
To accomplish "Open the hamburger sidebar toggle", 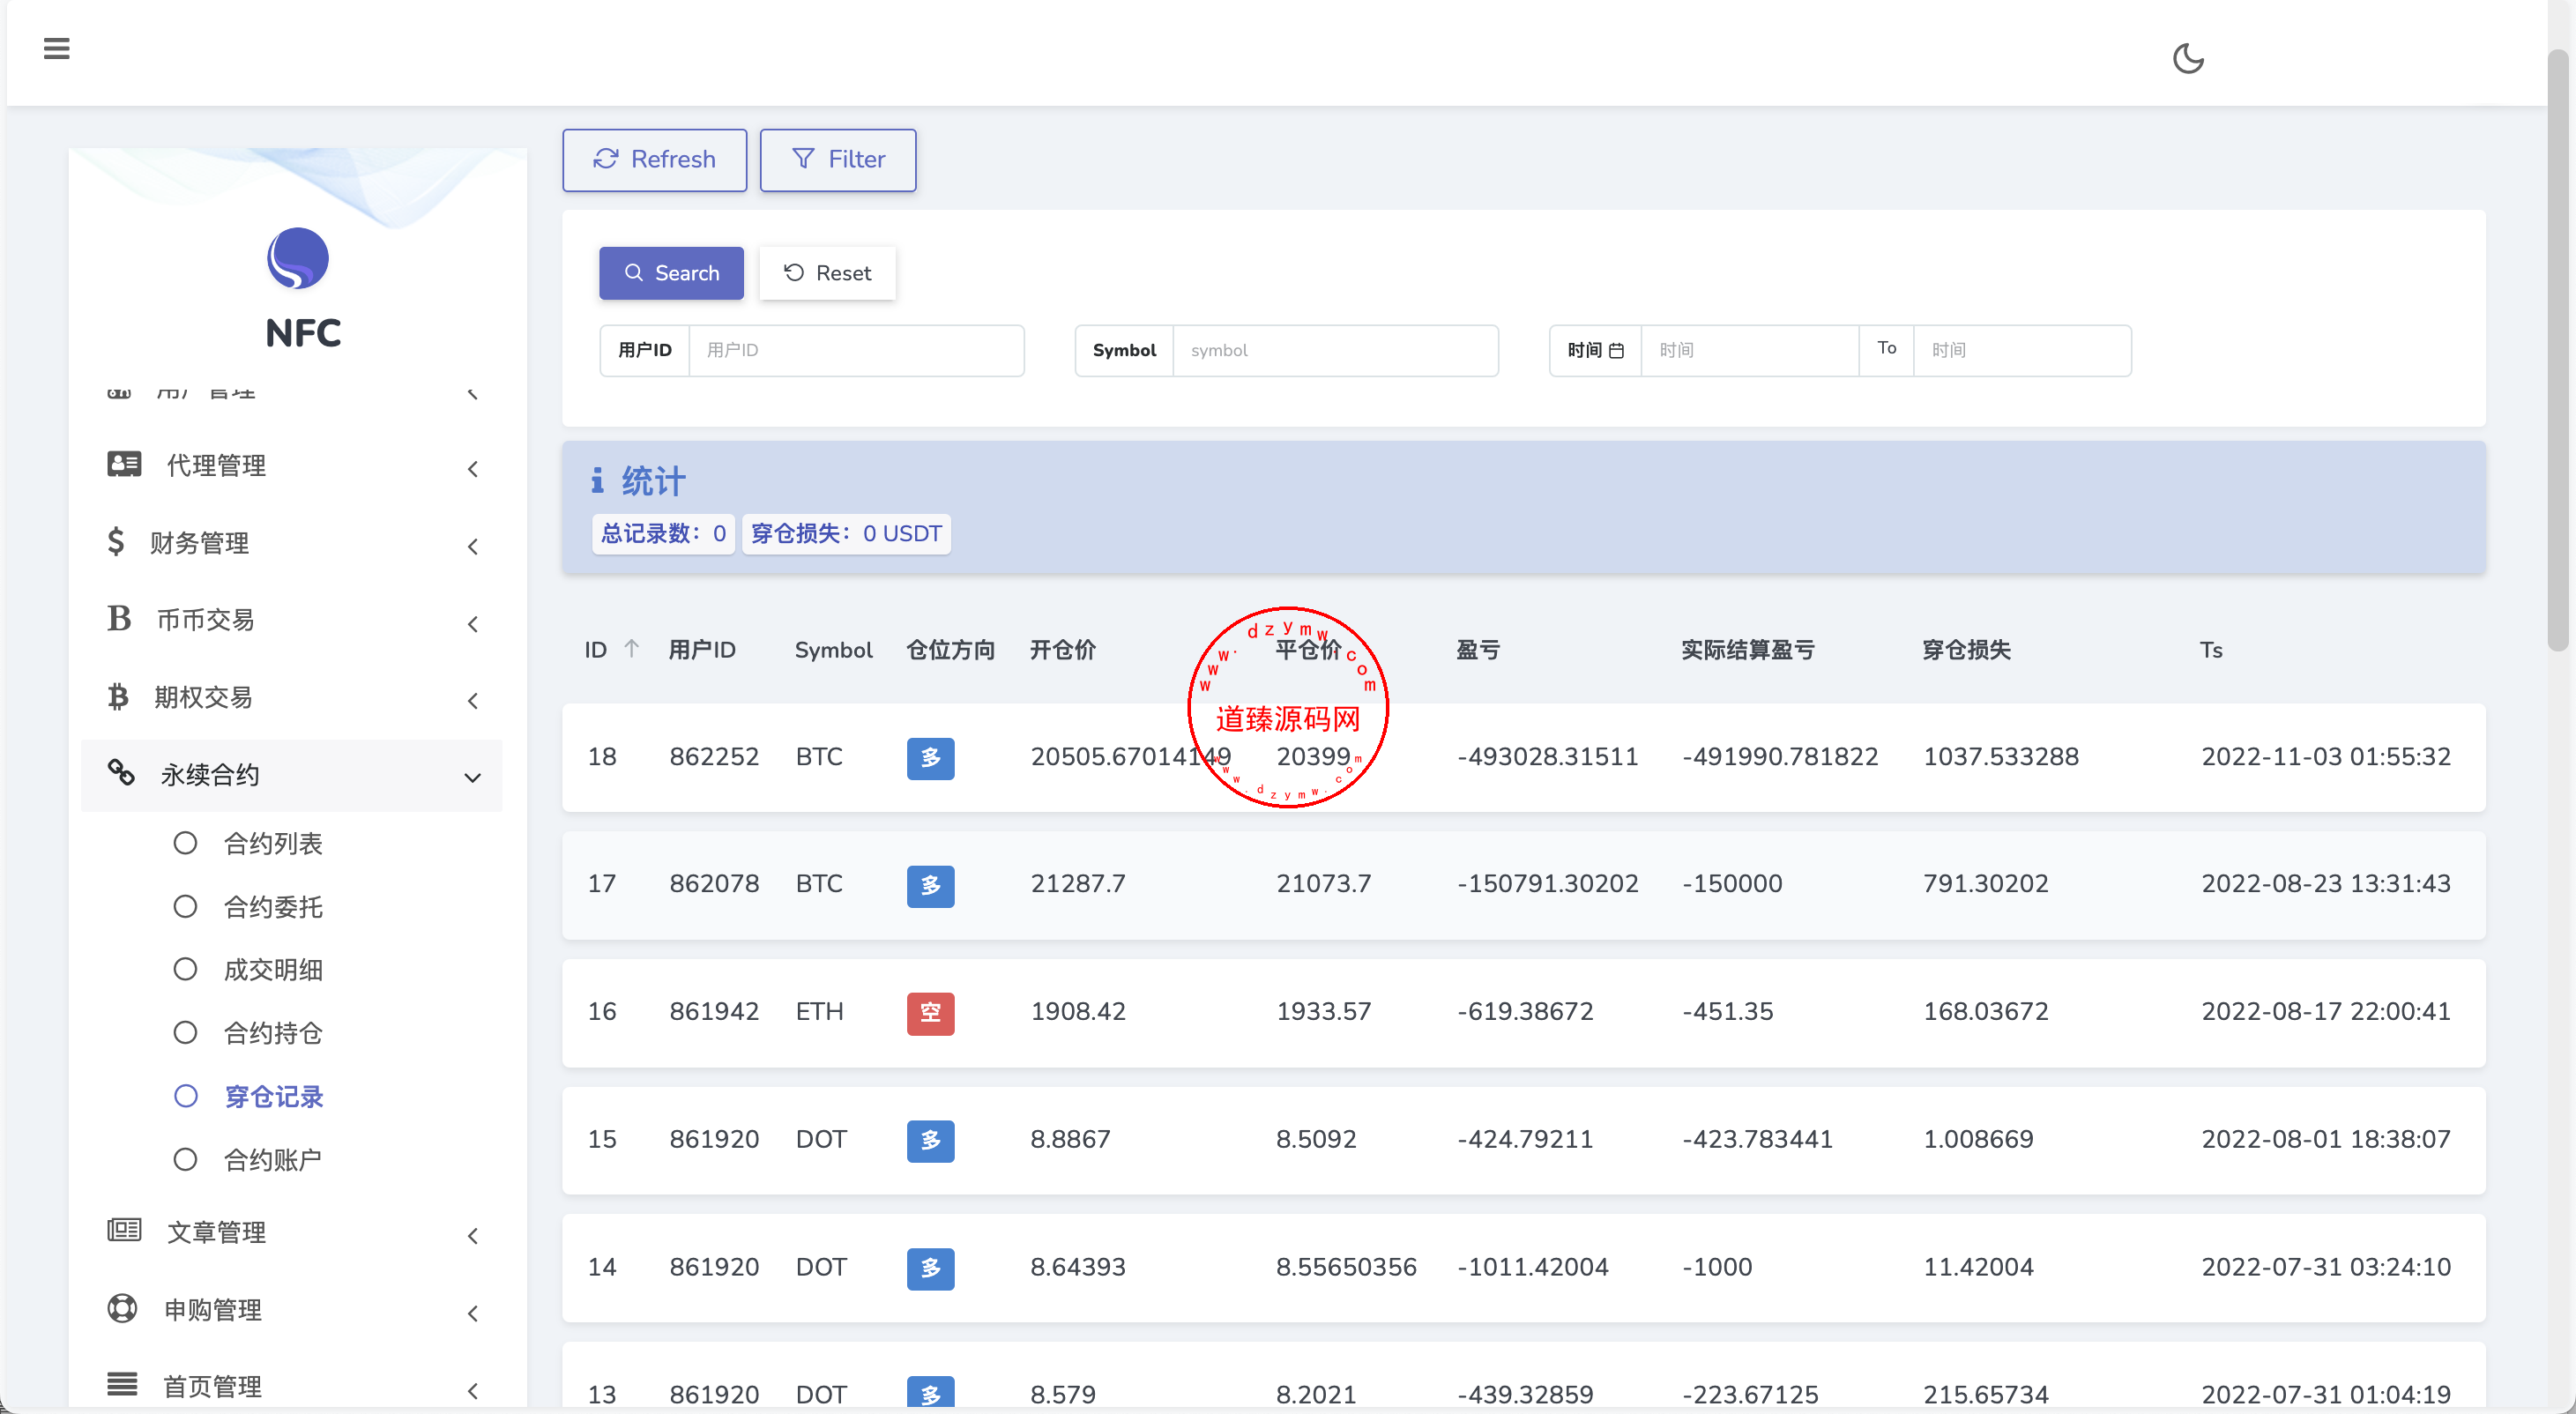I will (x=57, y=48).
